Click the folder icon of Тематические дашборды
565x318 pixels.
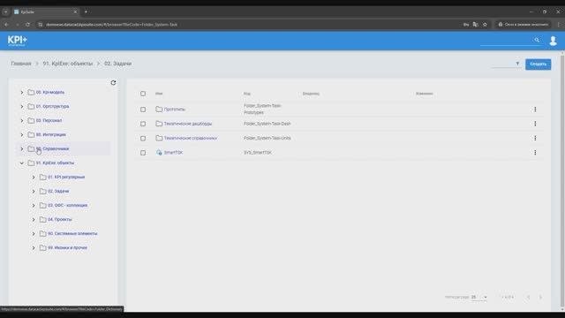(159, 124)
